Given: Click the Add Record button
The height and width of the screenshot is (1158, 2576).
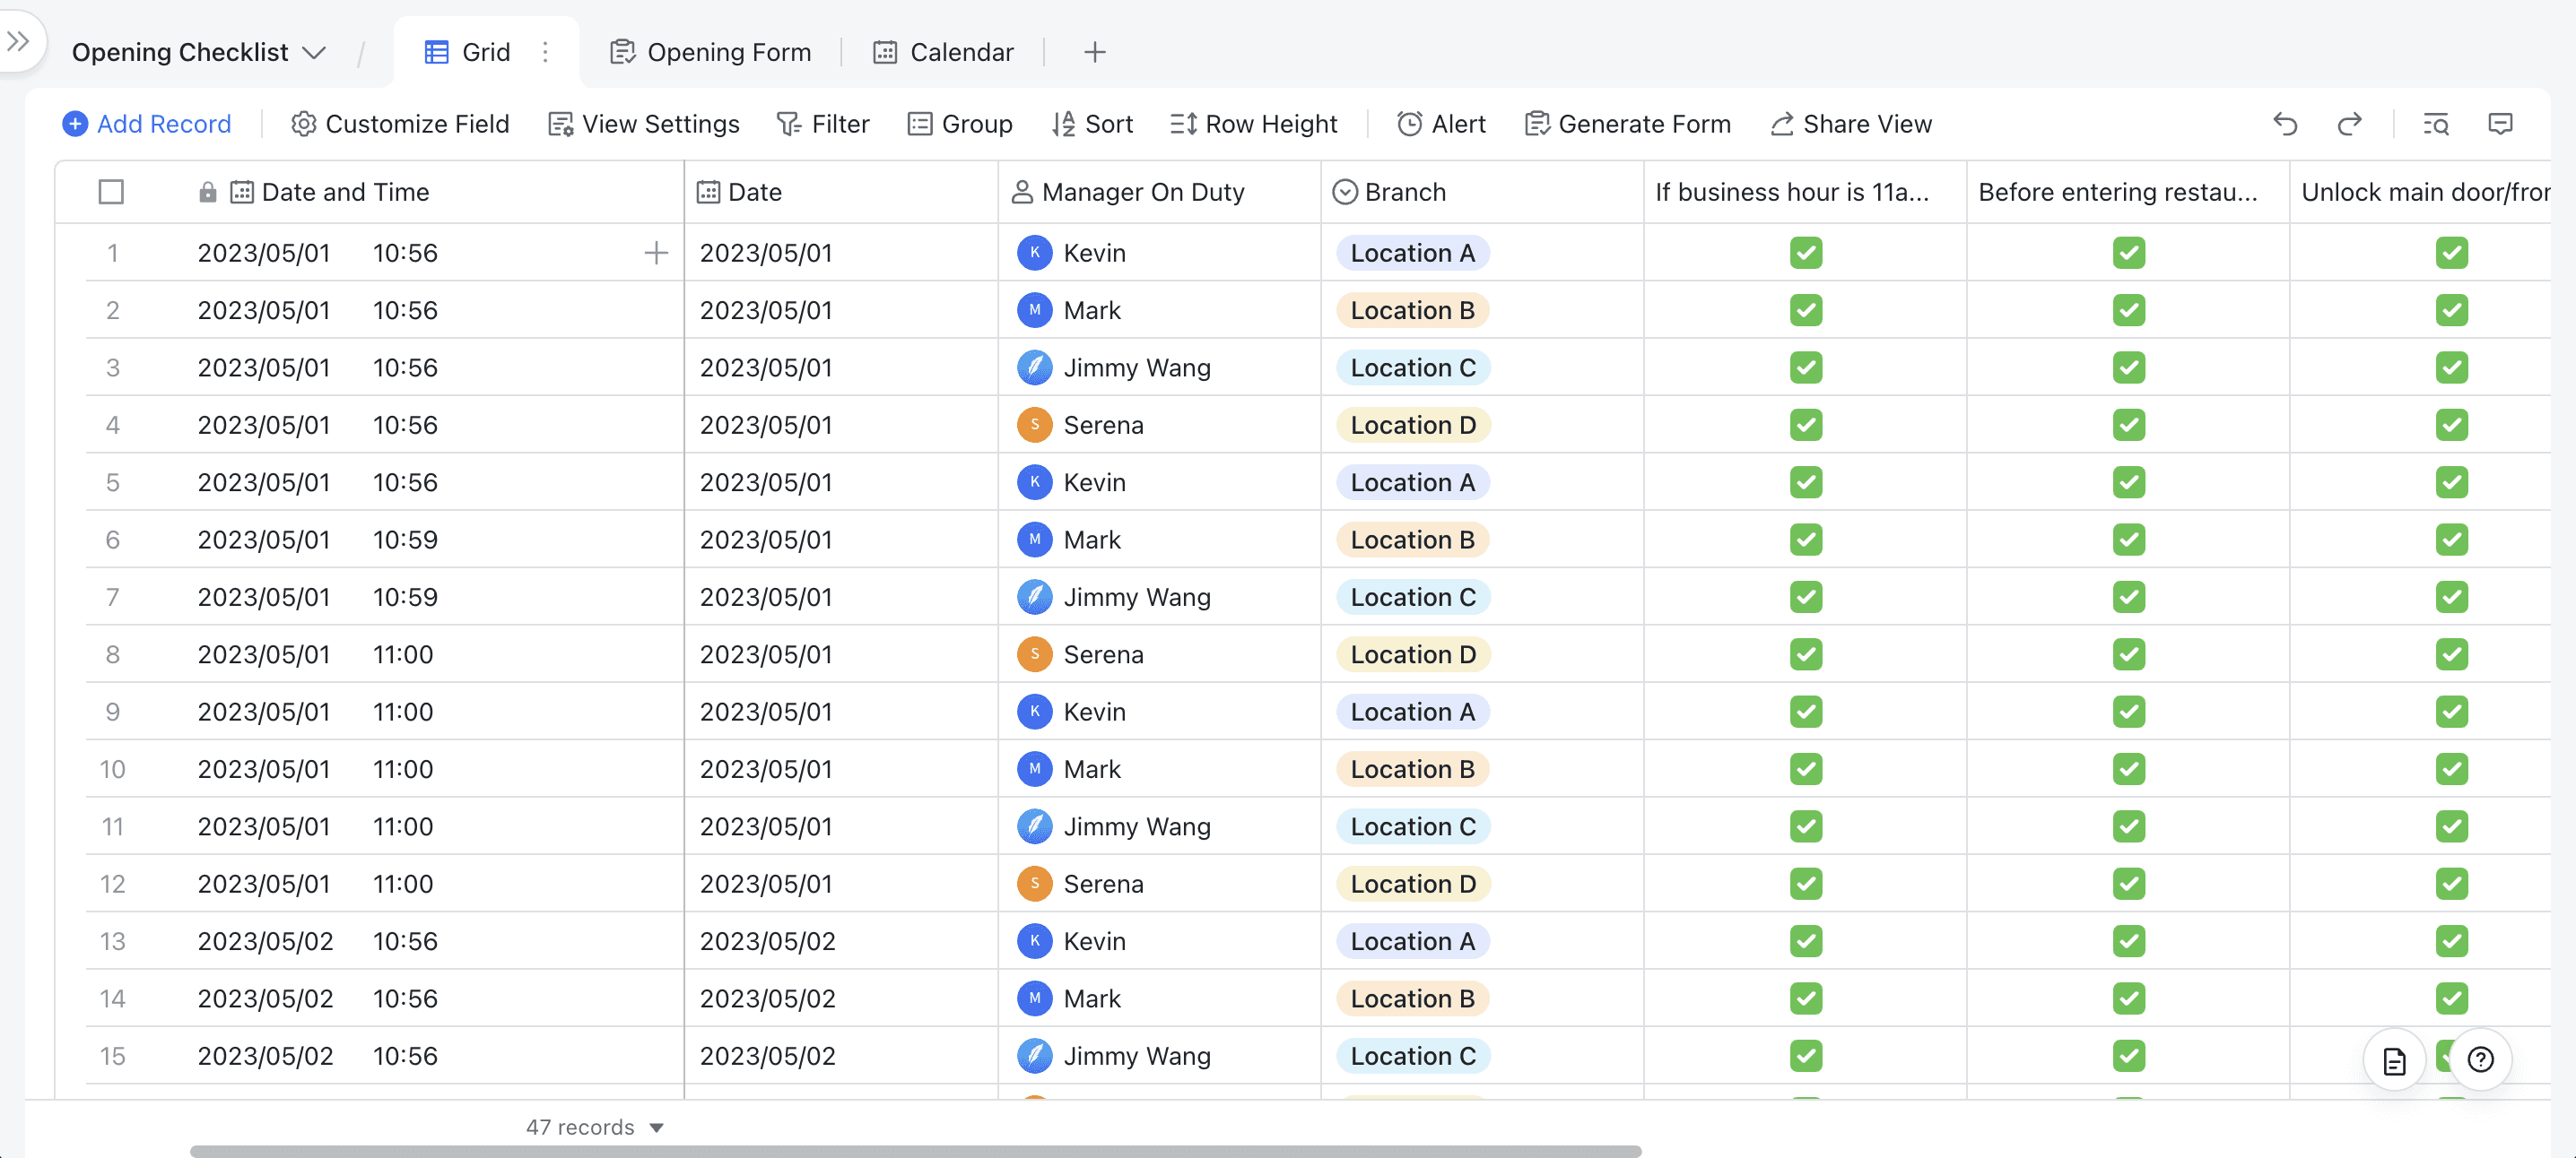Looking at the screenshot, I should 146,123.
